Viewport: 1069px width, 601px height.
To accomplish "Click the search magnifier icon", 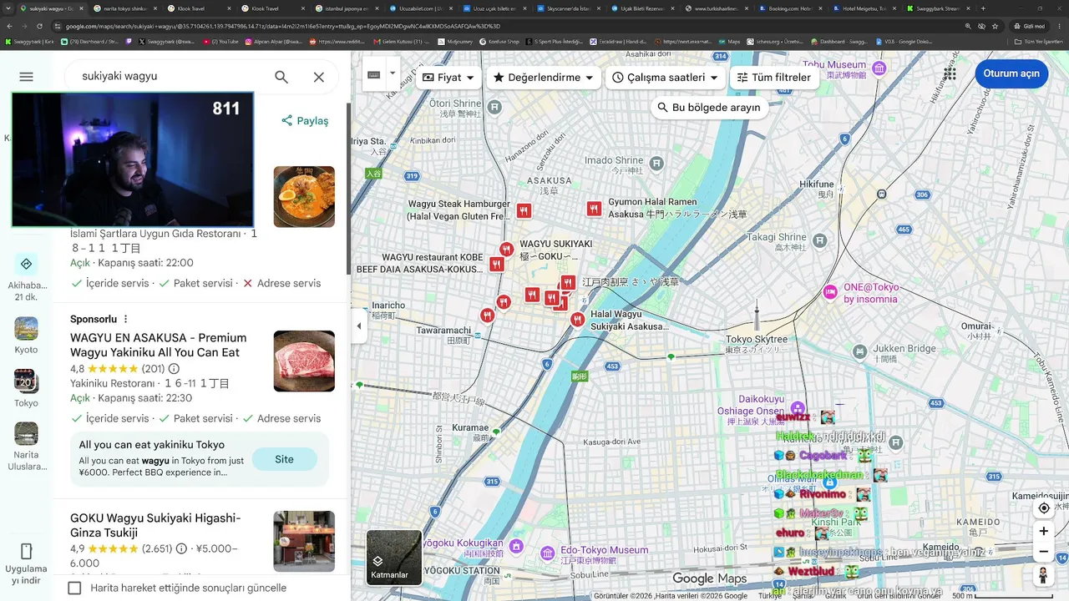I will click(281, 77).
